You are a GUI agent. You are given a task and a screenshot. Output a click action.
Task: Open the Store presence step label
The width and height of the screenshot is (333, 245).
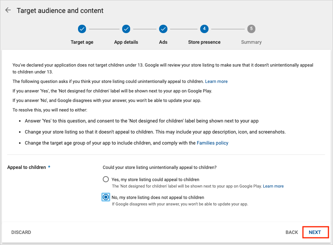[x=204, y=42]
